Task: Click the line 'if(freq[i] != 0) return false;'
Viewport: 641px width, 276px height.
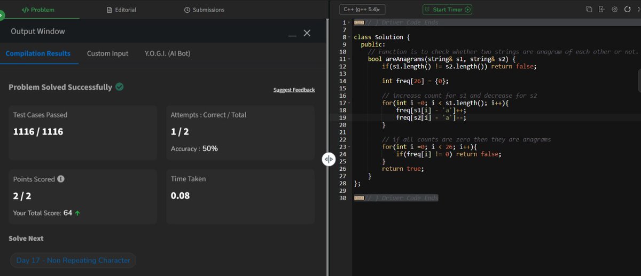Action: click(449, 154)
